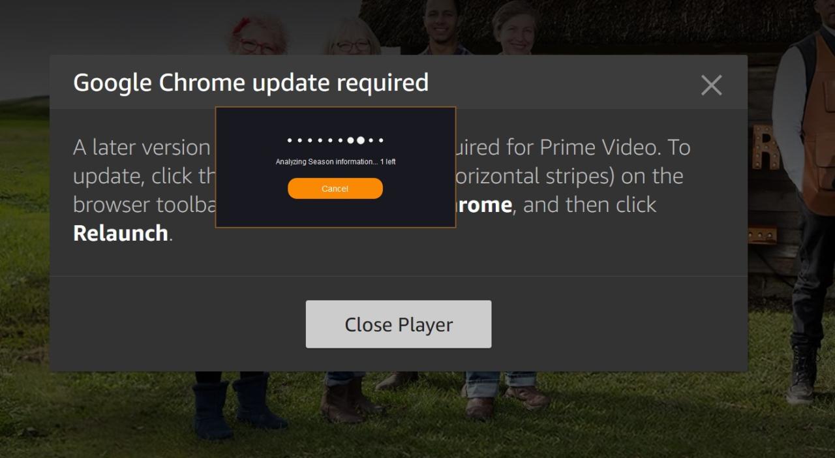Click the 'Prime Video' text in the message
Viewport: 835px width, 458px height.
click(x=596, y=147)
